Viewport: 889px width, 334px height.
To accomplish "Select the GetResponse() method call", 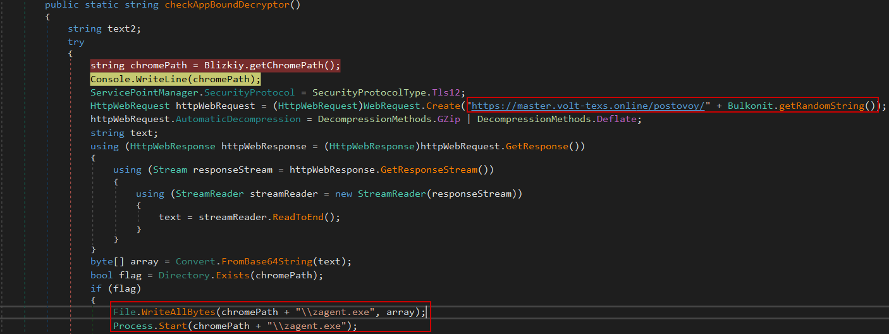I will click(x=544, y=146).
